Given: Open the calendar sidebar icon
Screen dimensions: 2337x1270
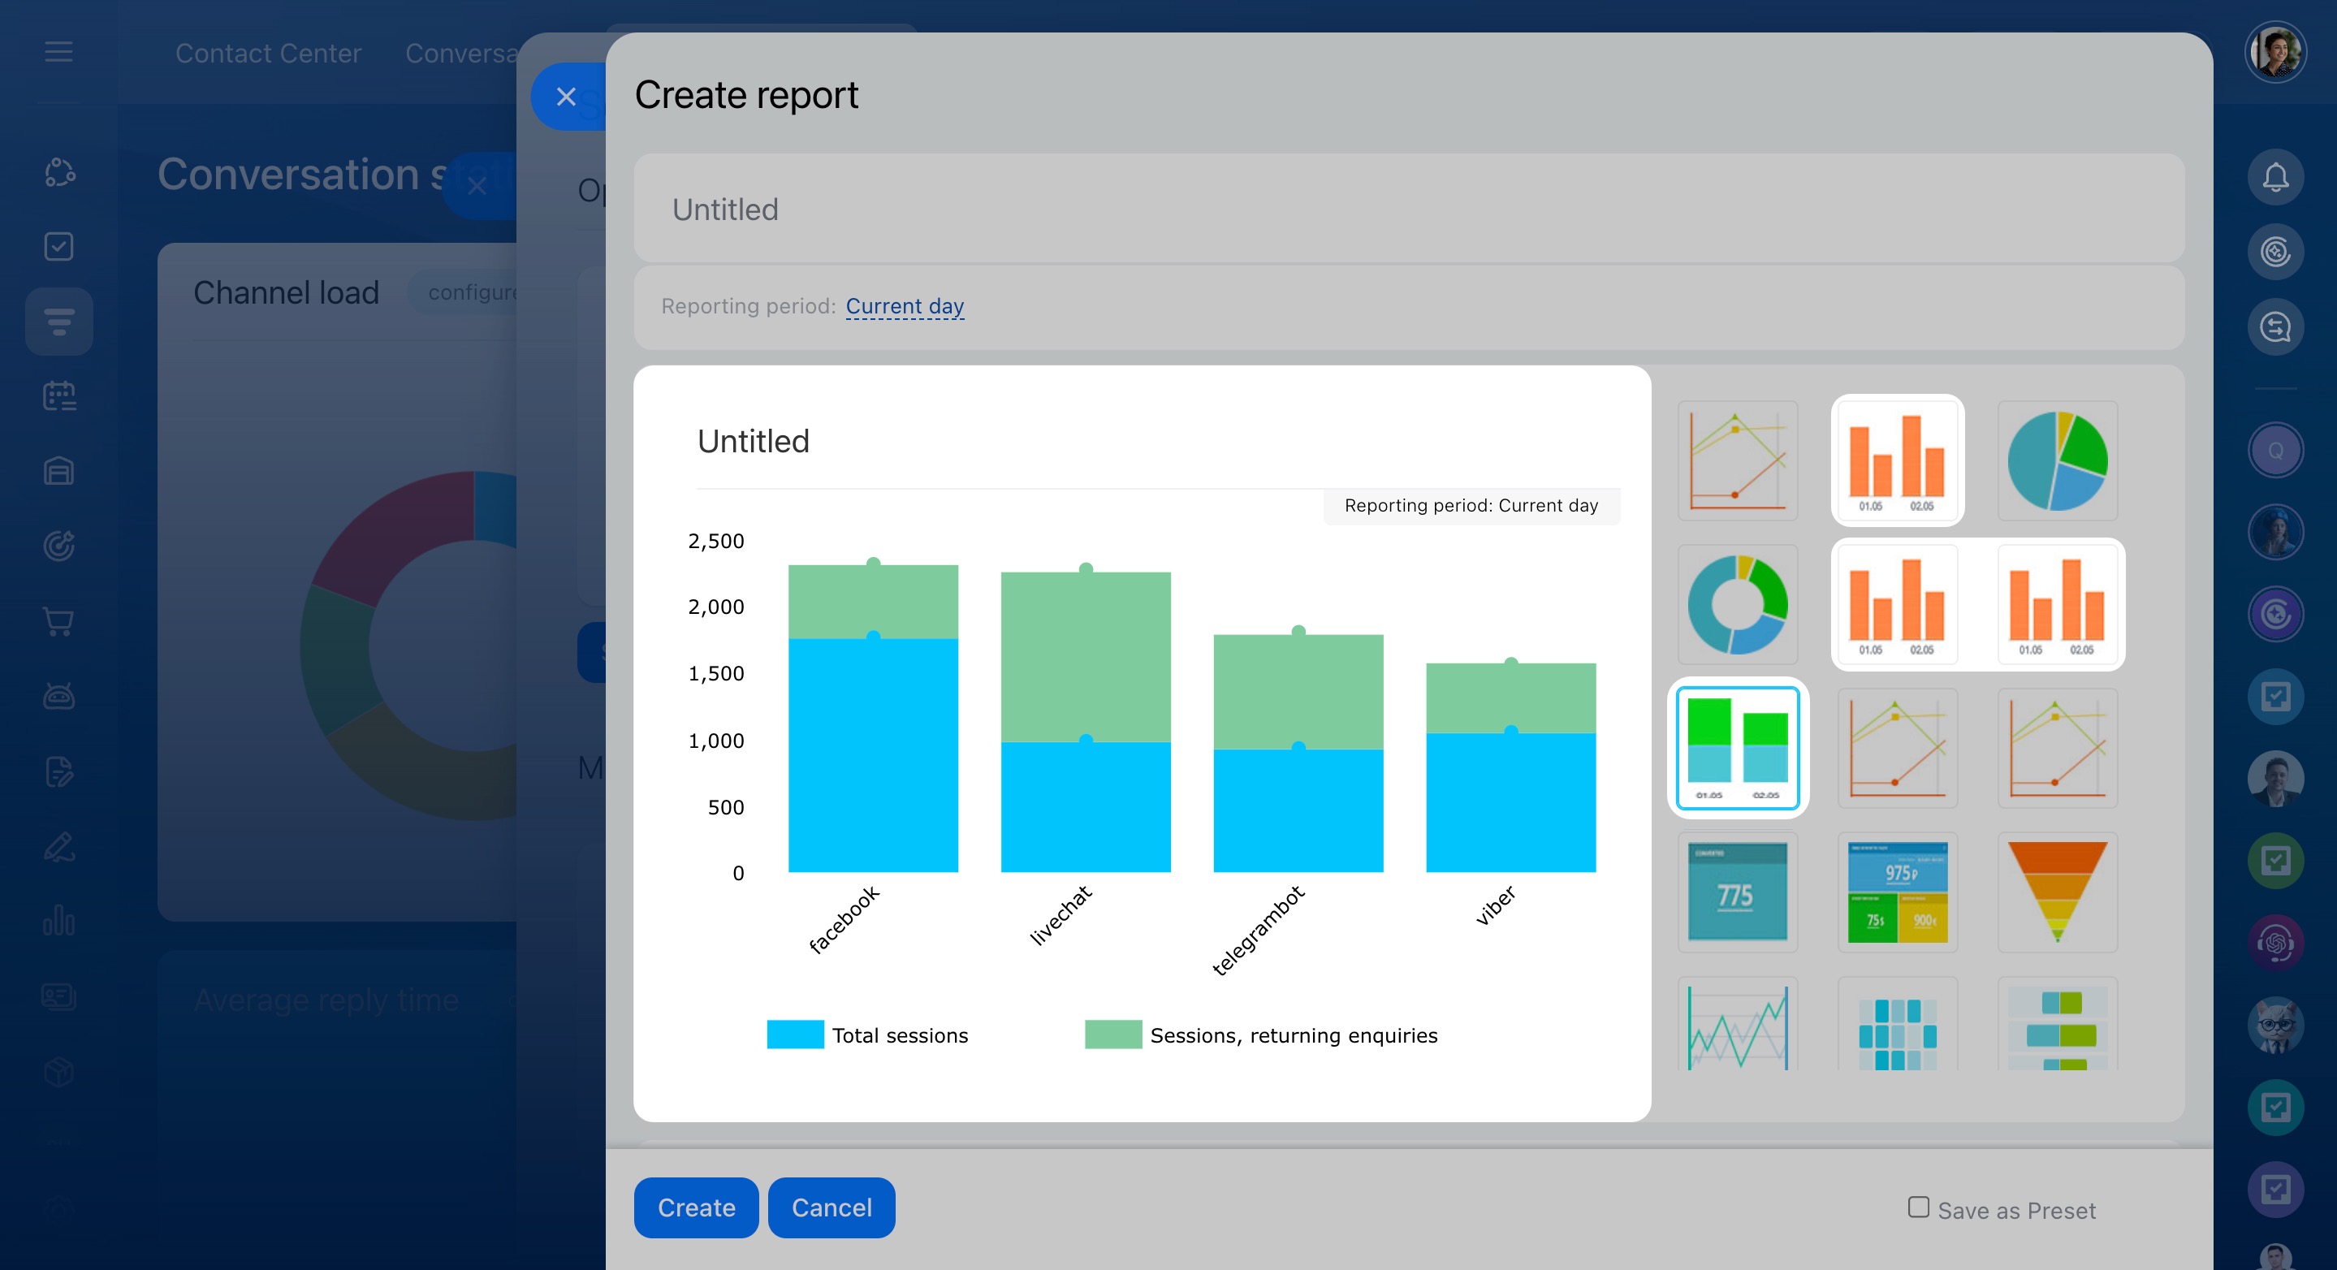Looking at the screenshot, I should (x=59, y=396).
